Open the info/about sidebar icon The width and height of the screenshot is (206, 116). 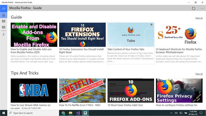click(x=4, y=34)
